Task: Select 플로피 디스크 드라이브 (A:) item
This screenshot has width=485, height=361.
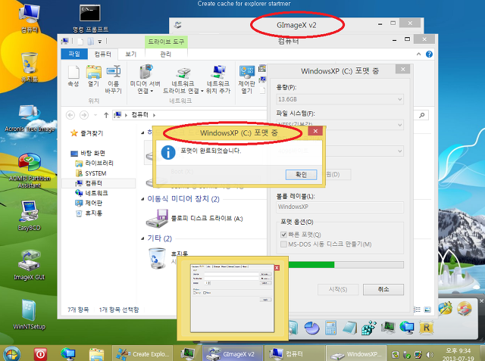Action: pos(195,218)
